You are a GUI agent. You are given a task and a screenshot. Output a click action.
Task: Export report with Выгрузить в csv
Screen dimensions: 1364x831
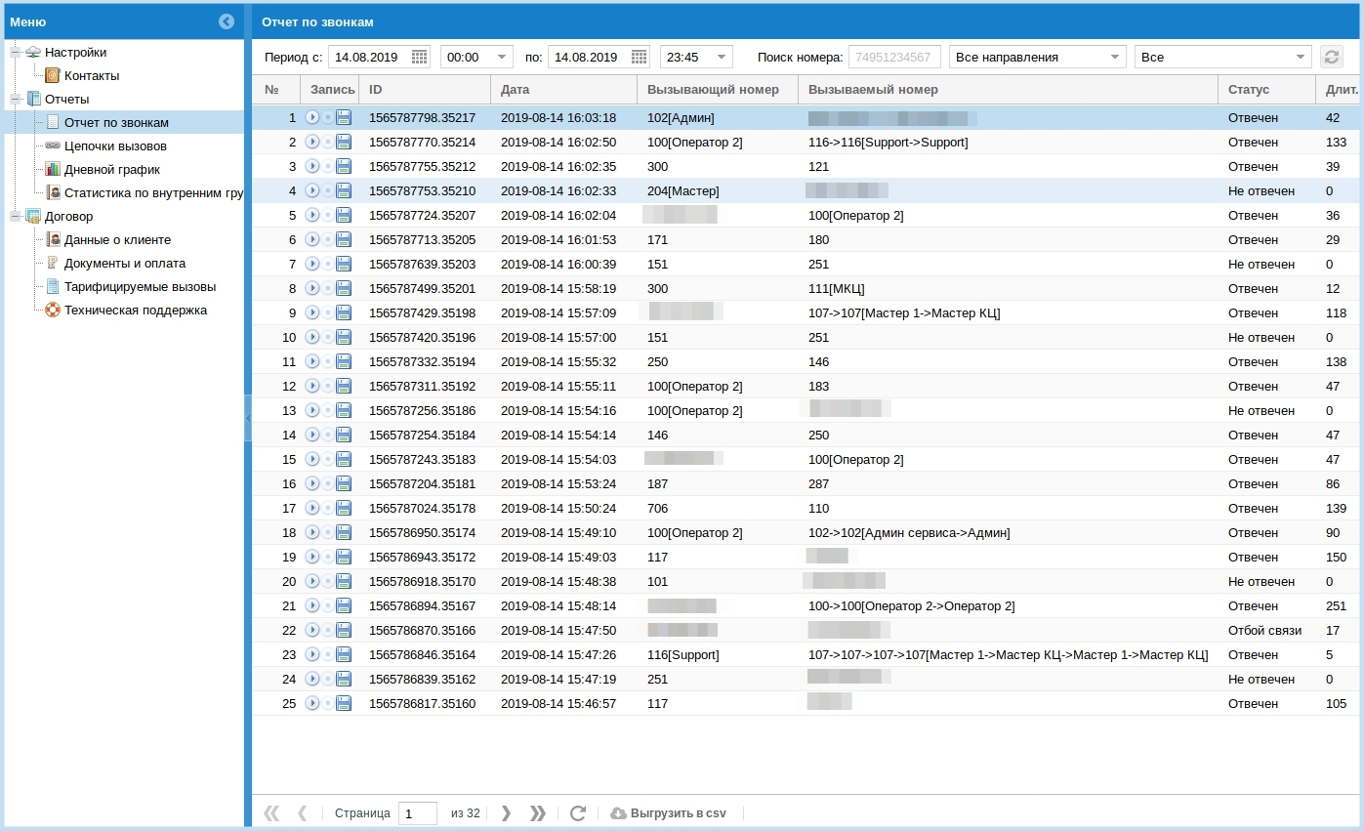[x=669, y=813]
